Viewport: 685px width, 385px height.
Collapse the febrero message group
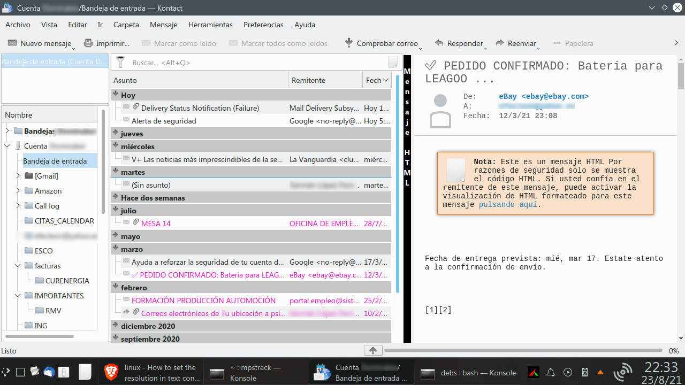(115, 287)
